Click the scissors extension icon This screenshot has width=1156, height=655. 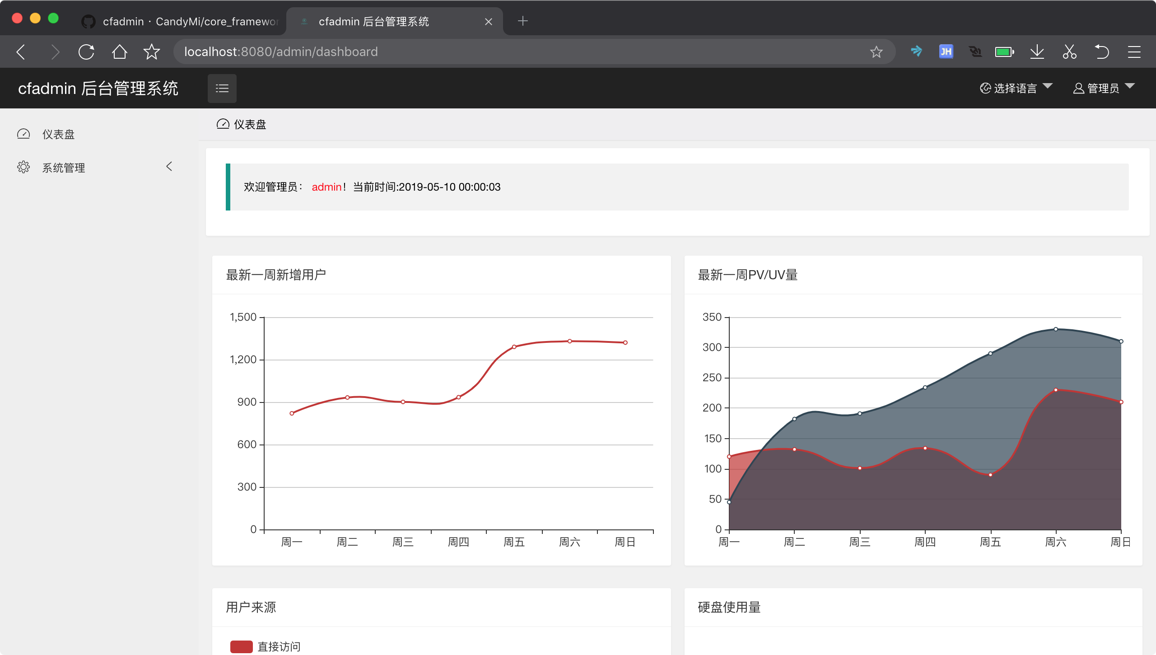pos(1069,51)
